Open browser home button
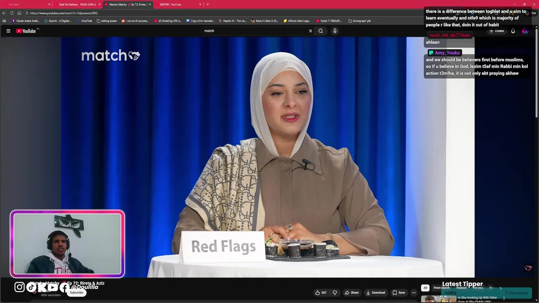Viewport: 539px width, 303px height. pyautogui.click(x=19, y=13)
